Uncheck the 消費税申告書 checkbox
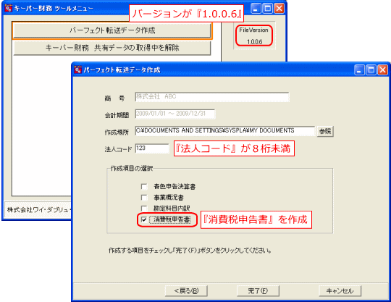This screenshot has height=302, width=391. 144,219
